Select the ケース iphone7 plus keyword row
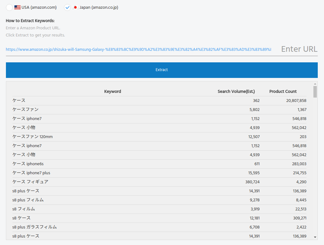This screenshot has width=324, height=245. [31, 173]
